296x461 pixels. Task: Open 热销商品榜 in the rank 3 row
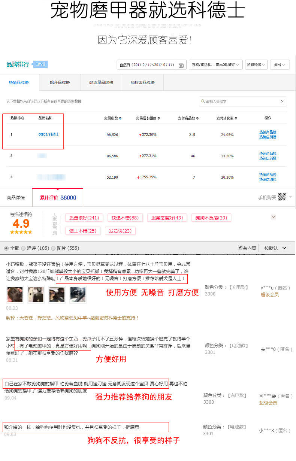point(268,175)
